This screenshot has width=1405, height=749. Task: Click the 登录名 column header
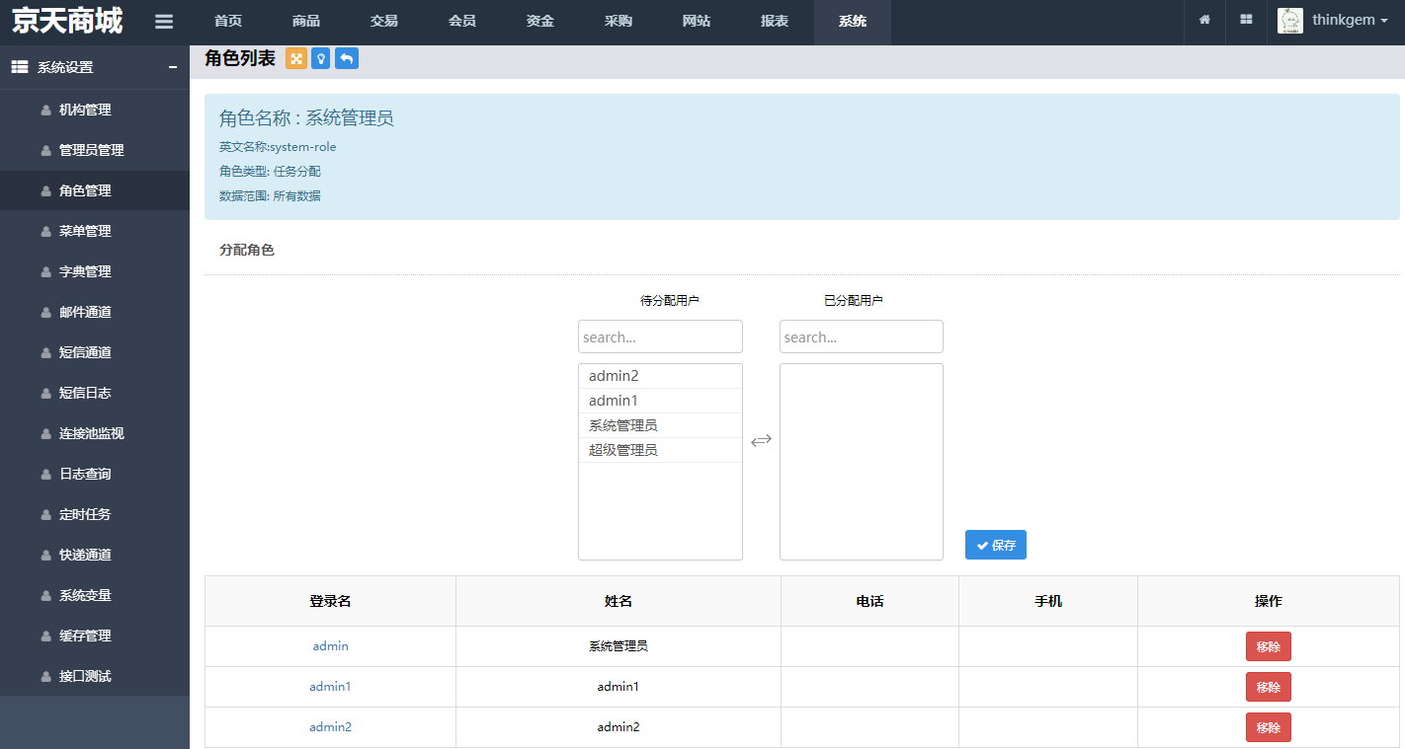click(x=330, y=601)
